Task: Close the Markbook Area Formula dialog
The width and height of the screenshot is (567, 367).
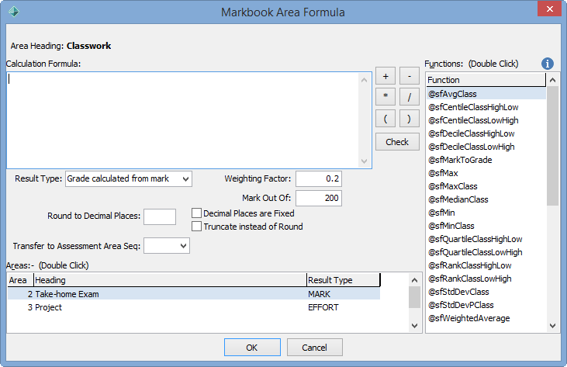Action: [549, 9]
